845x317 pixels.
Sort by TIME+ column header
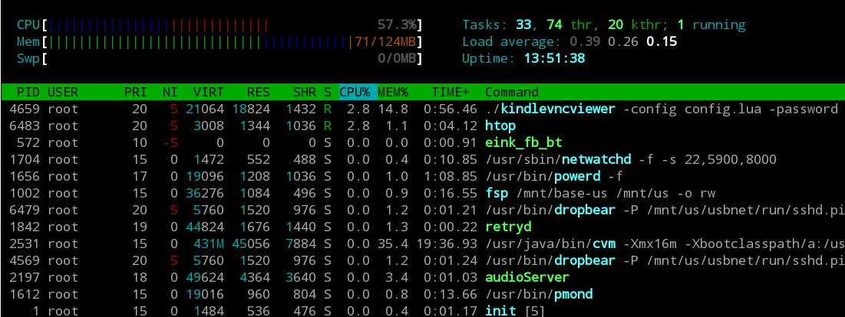[451, 93]
